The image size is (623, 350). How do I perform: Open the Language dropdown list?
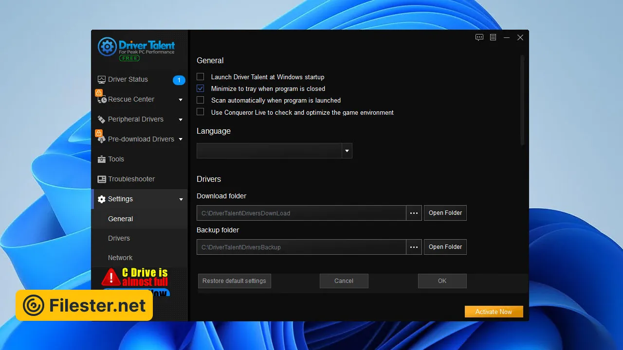[347, 151]
